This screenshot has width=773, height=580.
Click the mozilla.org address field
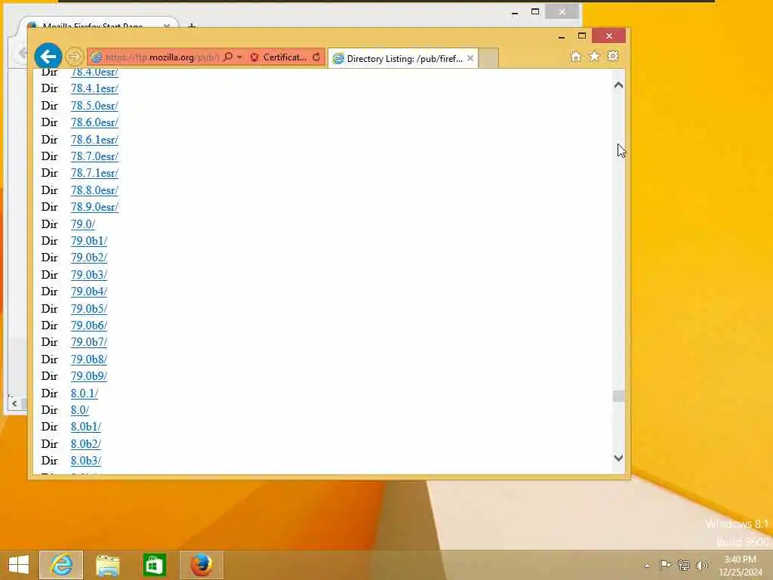click(x=162, y=57)
